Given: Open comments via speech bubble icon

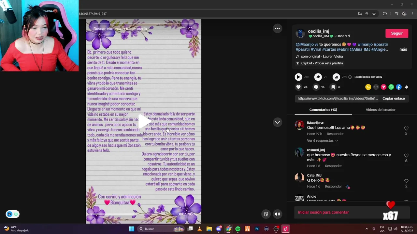Looking at the screenshot, I should click(316, 87).
